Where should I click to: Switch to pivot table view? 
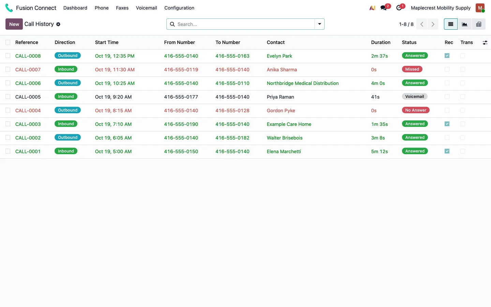pos(479,24)
